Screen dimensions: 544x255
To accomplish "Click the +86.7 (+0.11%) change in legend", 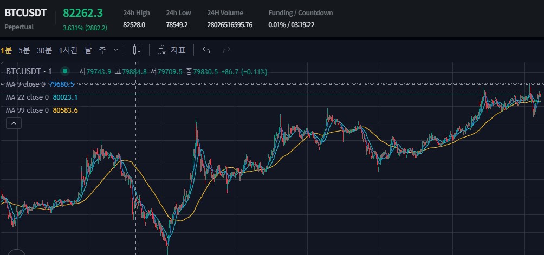I will (x=244, y=71).
